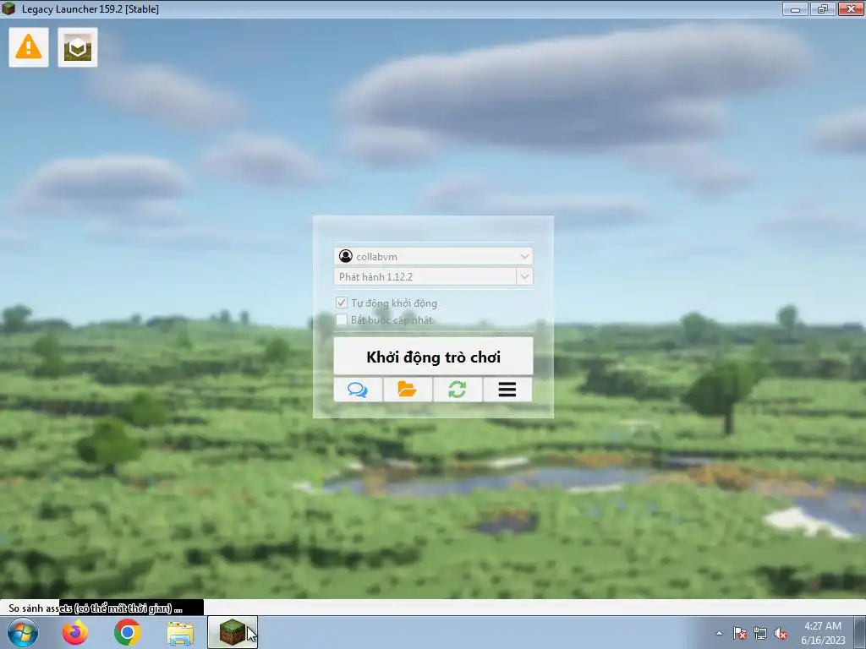Open the Action Center flag icon
The height and width of the screenshot is (649, 866).
[740, 634]
